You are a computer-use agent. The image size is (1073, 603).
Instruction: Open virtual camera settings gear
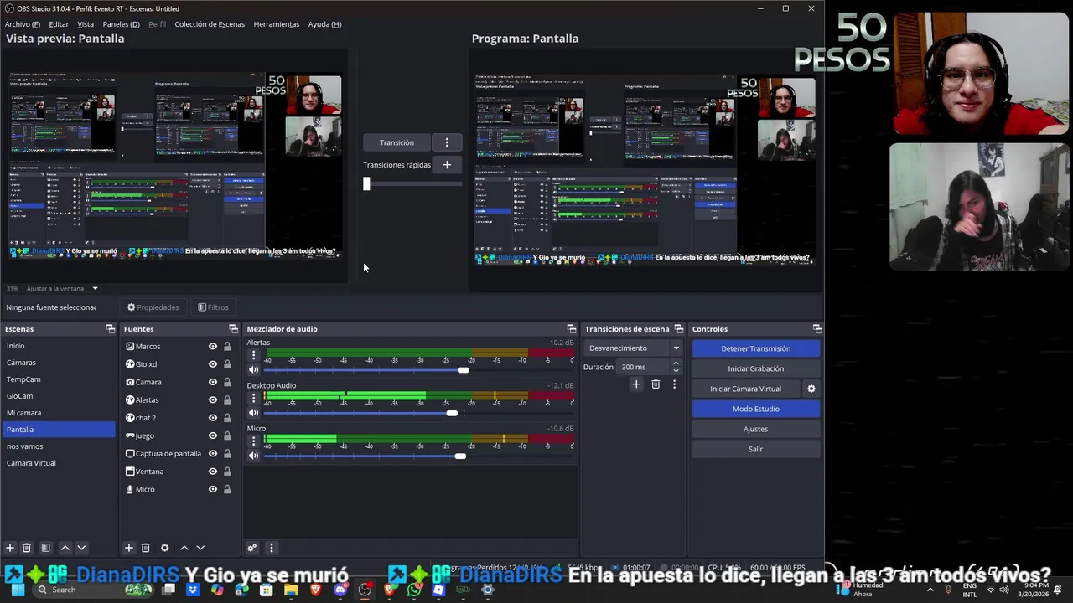[811, 389]
